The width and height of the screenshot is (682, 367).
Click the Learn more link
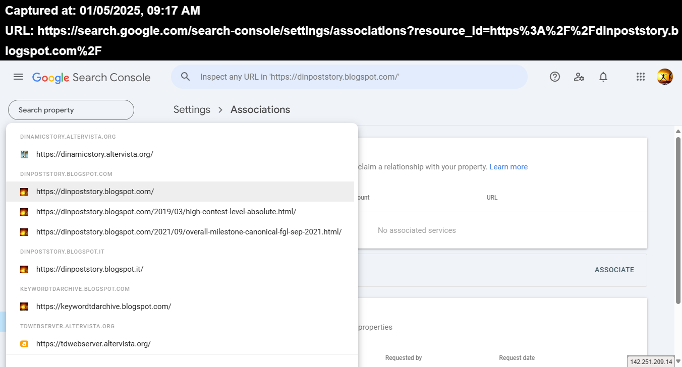click(508, 167)
